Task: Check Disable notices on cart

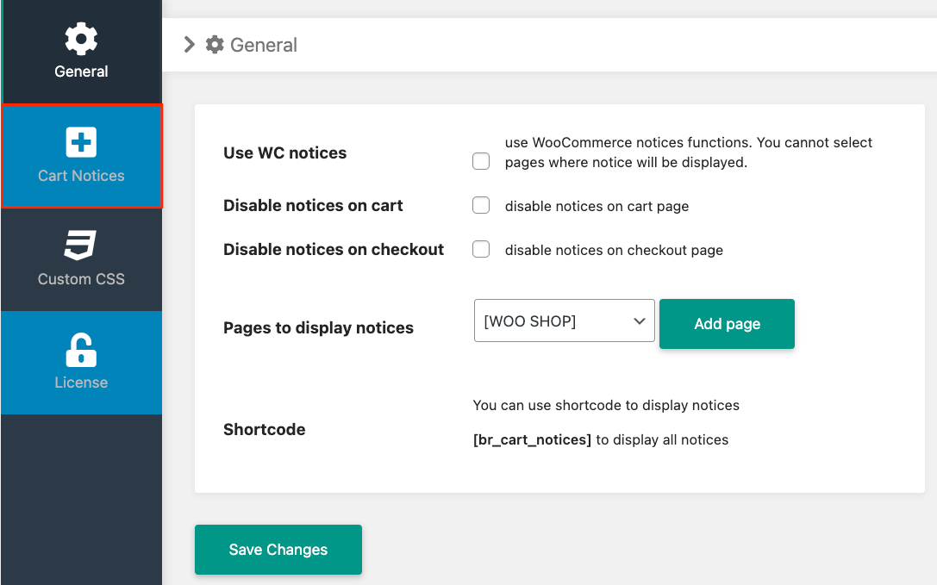Action: click(x=480, y=205)
